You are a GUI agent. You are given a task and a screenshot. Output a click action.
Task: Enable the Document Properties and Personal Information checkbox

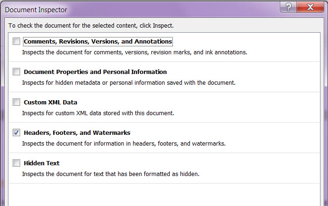click(x=16, y=72)
